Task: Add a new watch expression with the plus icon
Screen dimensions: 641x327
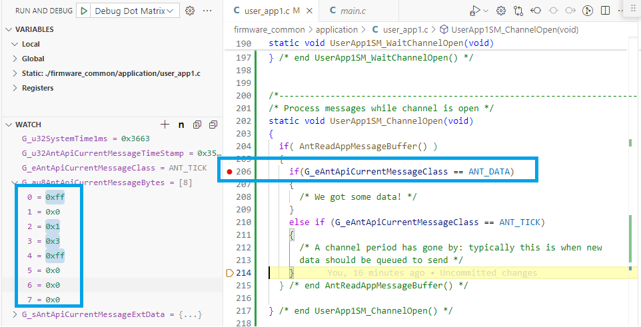Action: click(x=165, y=125)
